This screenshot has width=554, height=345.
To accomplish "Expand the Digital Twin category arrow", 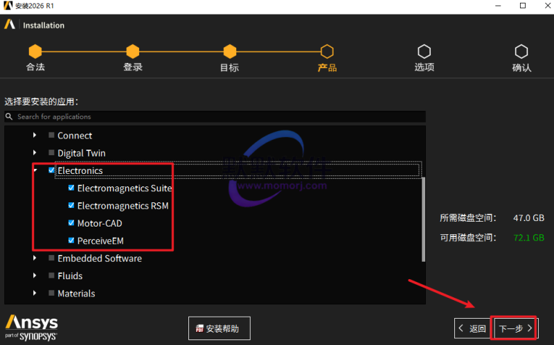I will tap(35, 153).
